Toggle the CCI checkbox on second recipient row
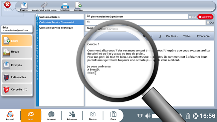Viewport: 217px width, 122px height. (x=208, y=22)
